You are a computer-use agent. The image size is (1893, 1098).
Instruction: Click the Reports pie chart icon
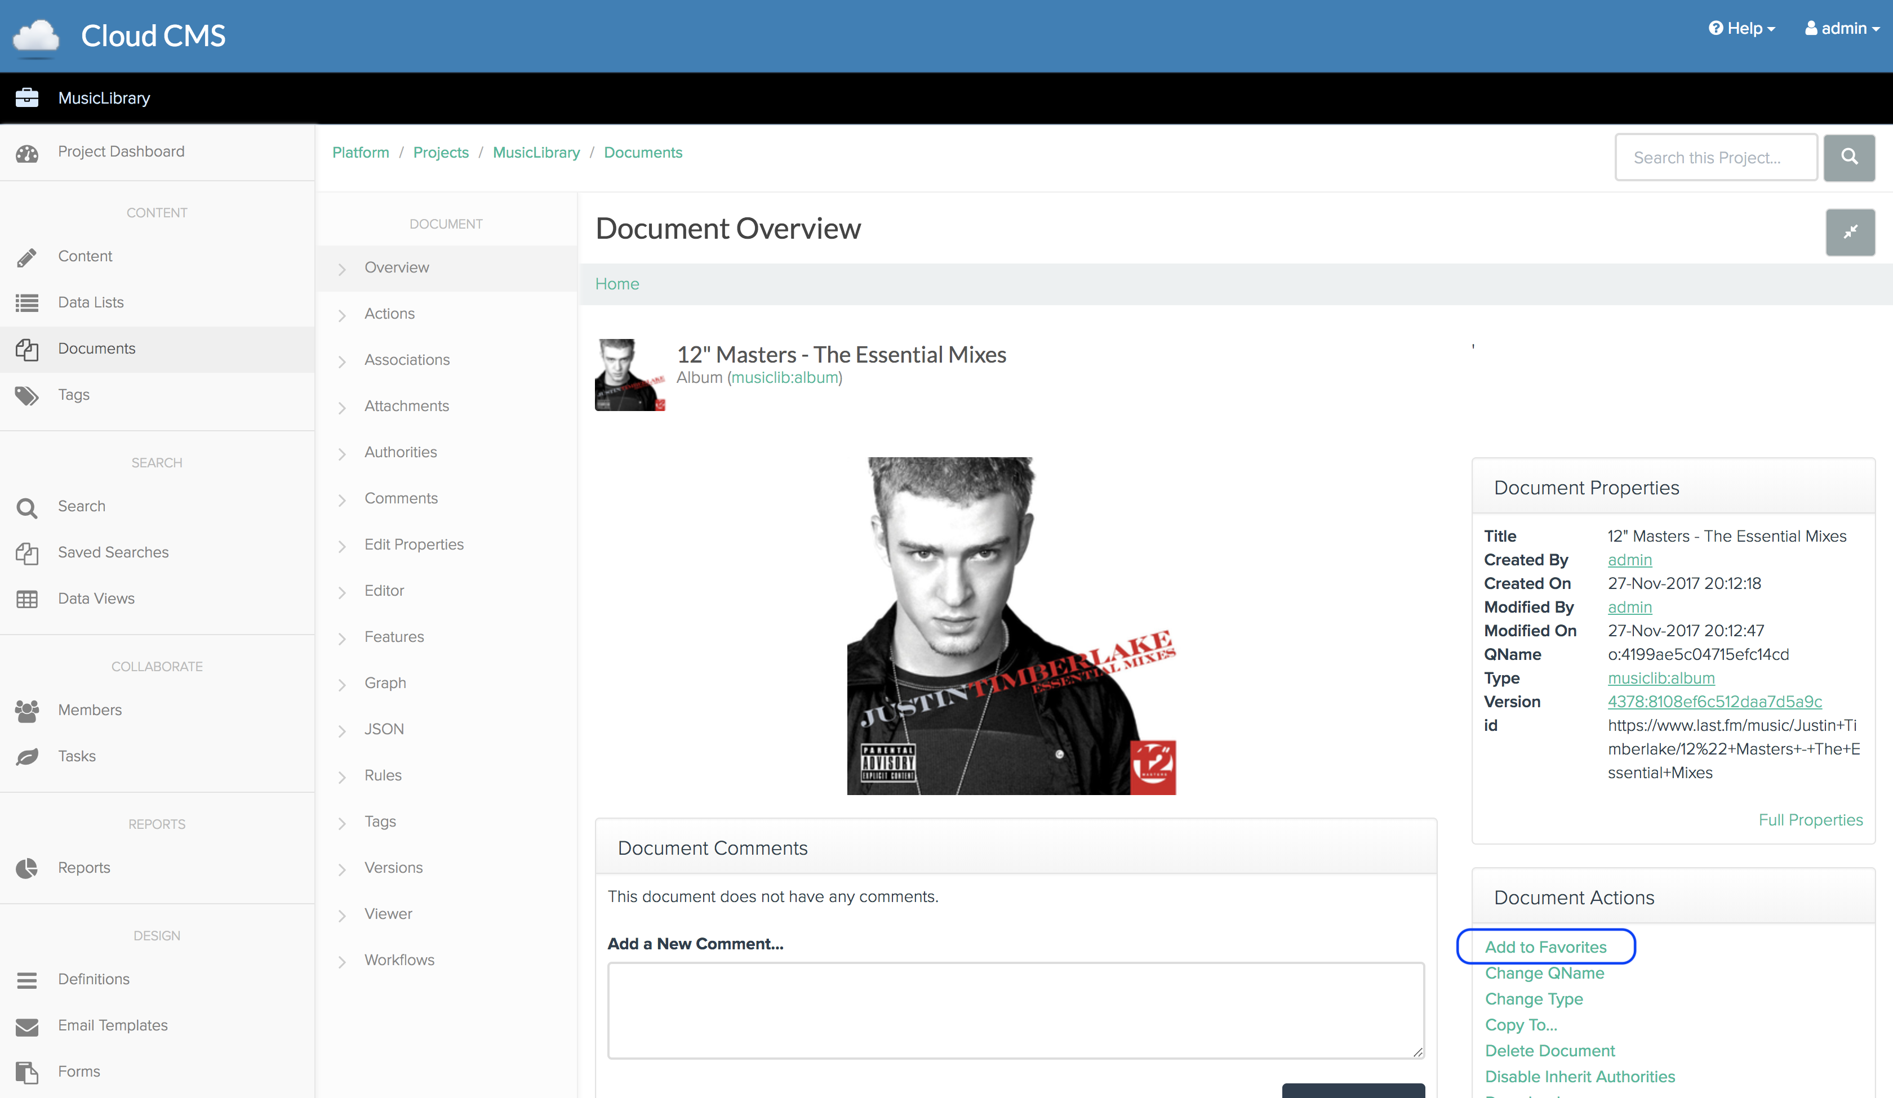coord(27,868)
